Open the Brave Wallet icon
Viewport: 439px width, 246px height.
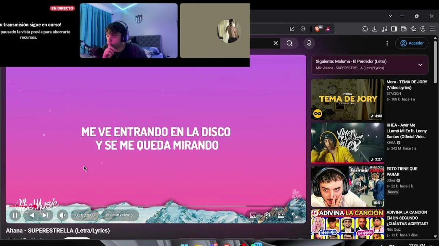pyautogui.click(x=403, y=29)
